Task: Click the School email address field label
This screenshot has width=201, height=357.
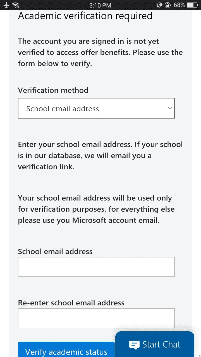Action: 55,252
